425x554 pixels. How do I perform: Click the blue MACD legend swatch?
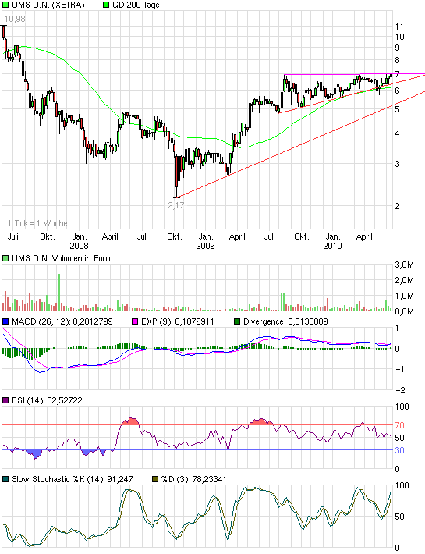5,321
